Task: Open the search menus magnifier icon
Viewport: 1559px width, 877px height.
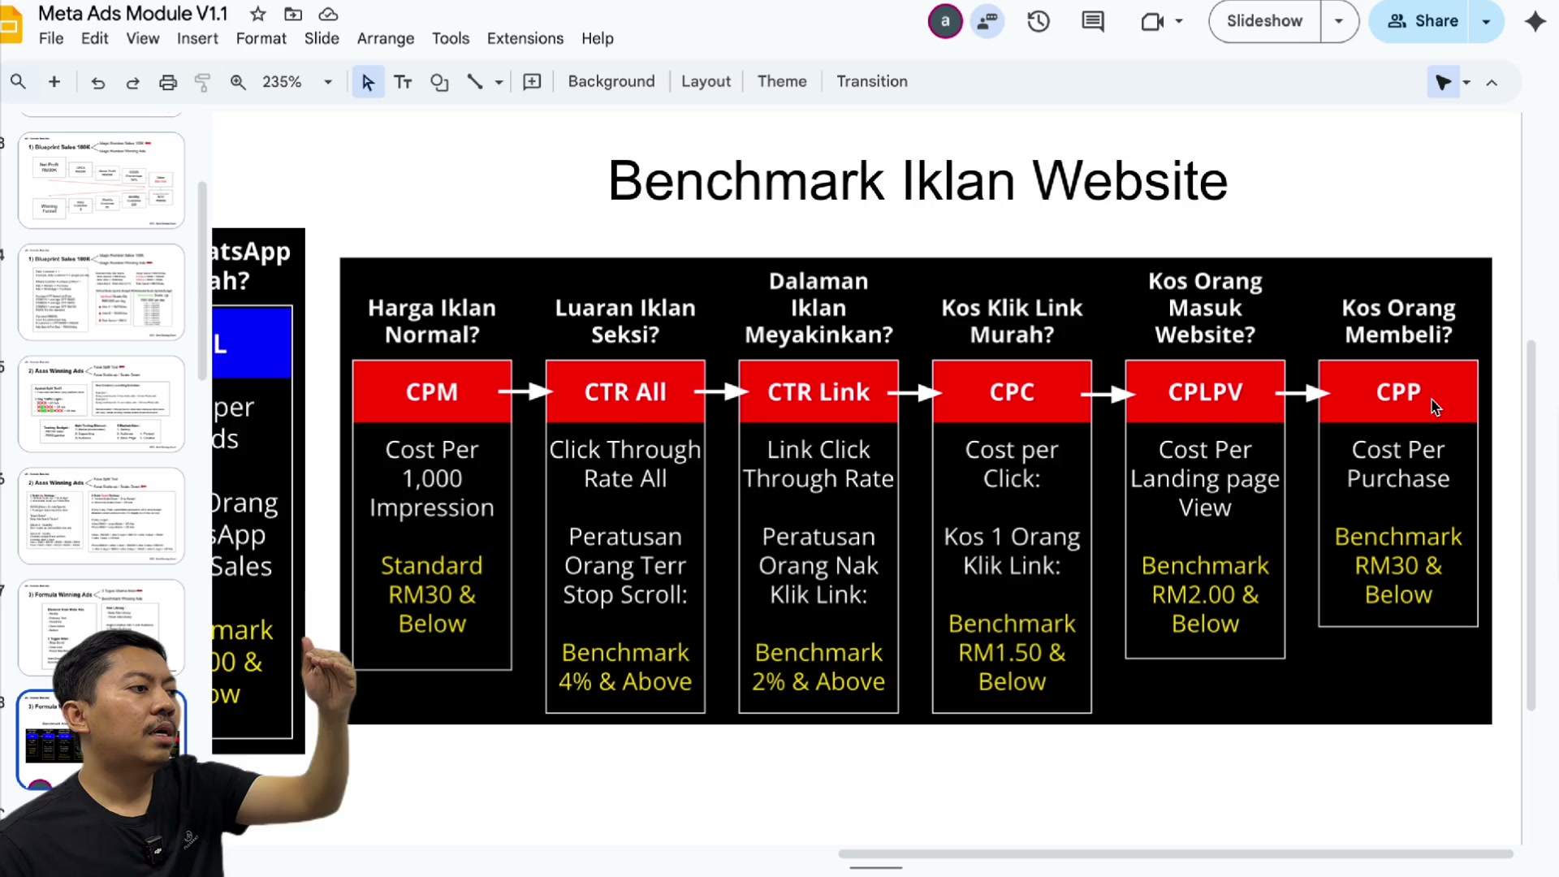Action: coord(18,81)
